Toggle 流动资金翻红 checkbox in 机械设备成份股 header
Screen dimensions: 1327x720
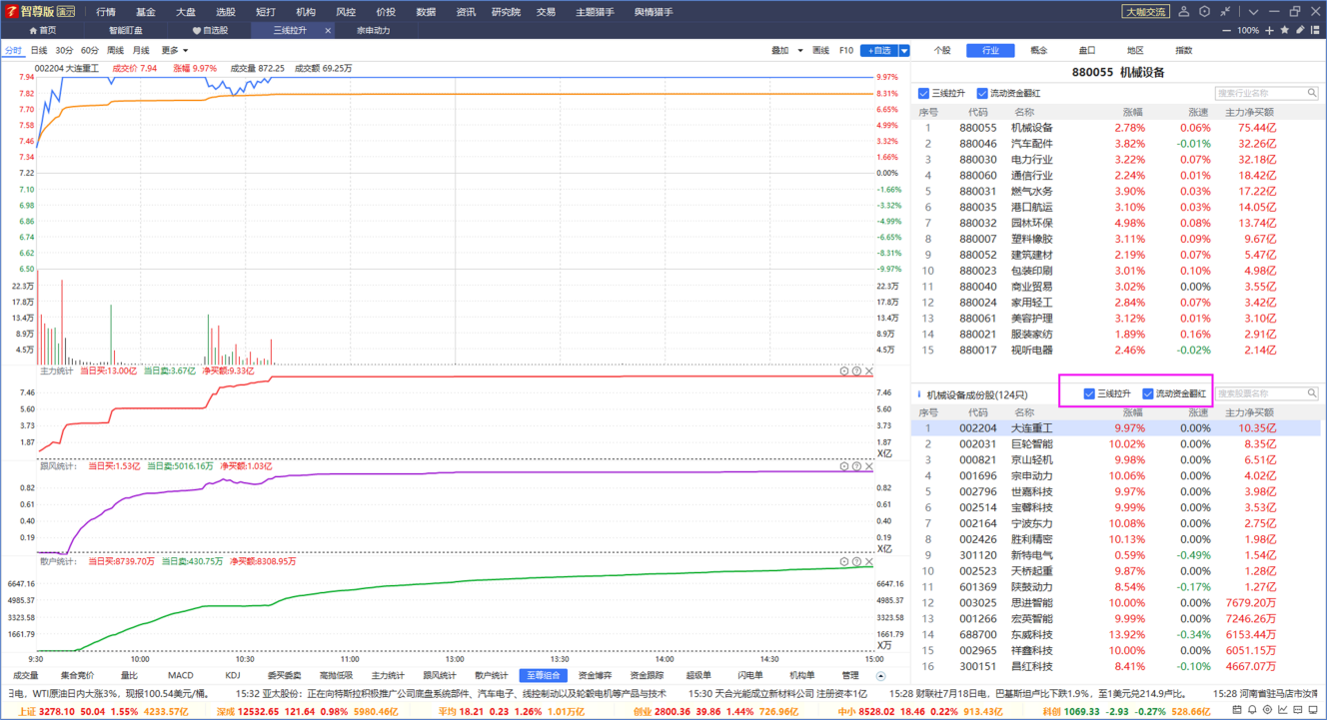[1148, 393]
